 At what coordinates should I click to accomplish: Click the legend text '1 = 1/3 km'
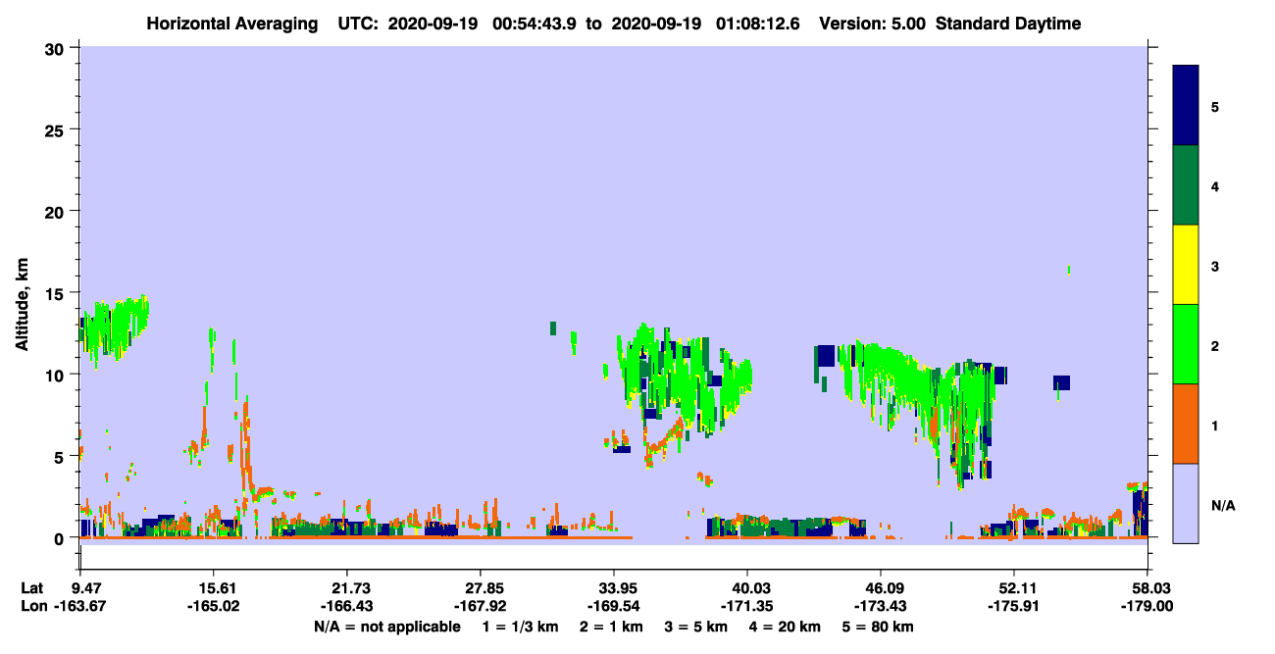point(519,627)
